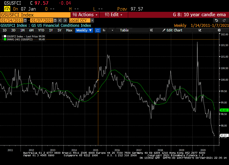Screen dimensions: 229x165
Task: Select the candle chart type icon
Action: click(104, 30)
